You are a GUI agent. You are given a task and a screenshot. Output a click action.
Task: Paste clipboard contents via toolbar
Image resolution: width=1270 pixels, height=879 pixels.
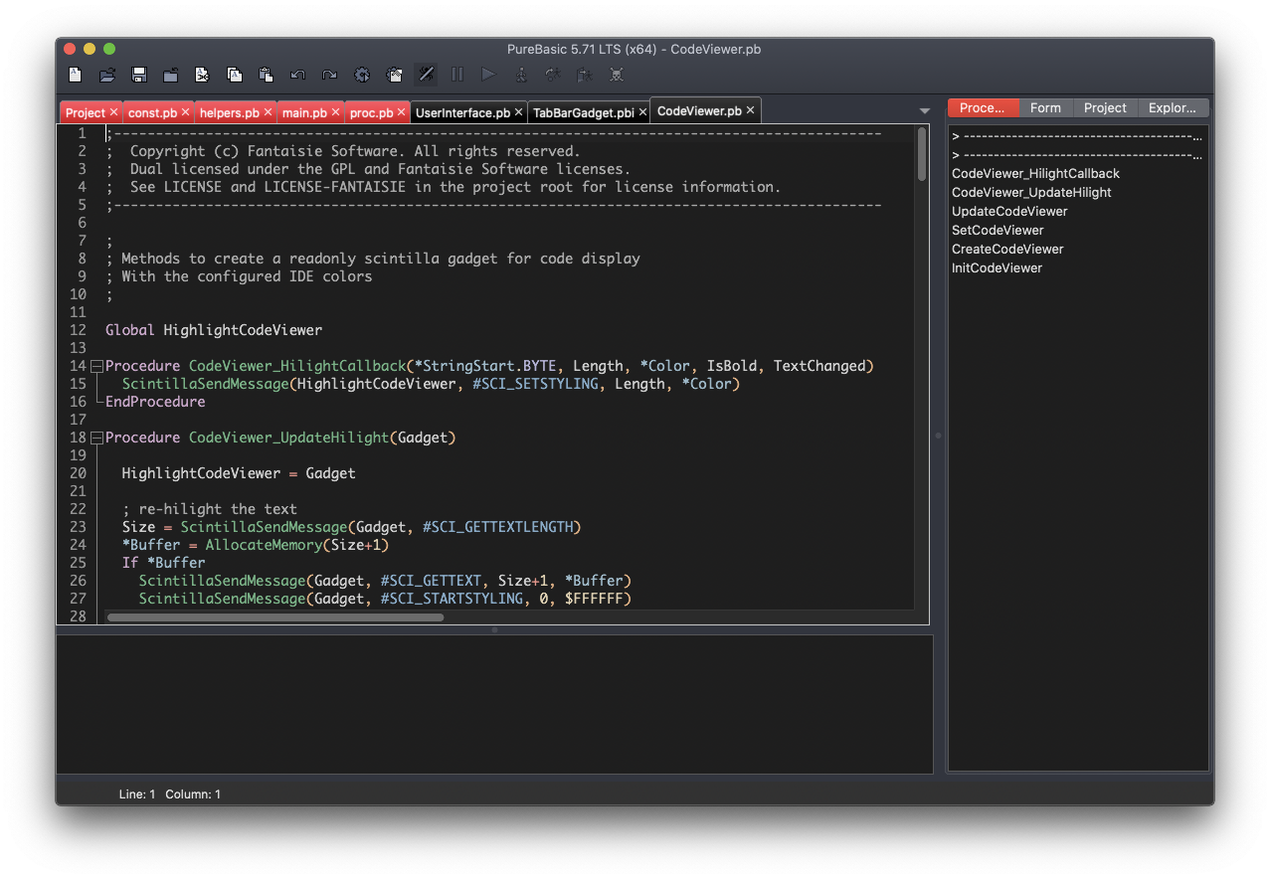(267, 75)
